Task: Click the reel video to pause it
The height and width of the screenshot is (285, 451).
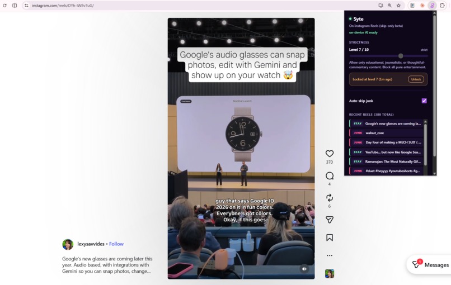Action: tap(241, 148)
